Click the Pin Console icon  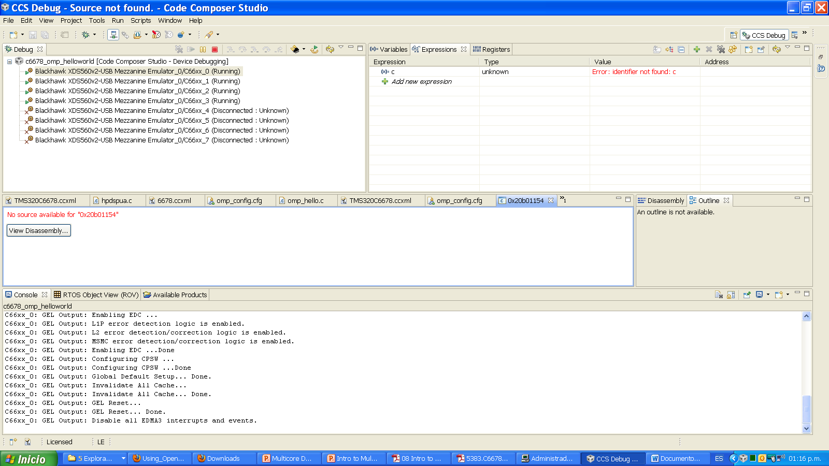[747, 295]
